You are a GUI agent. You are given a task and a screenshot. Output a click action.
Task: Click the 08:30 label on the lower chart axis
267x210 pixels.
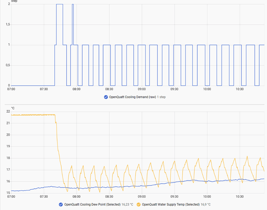[109, 197]
